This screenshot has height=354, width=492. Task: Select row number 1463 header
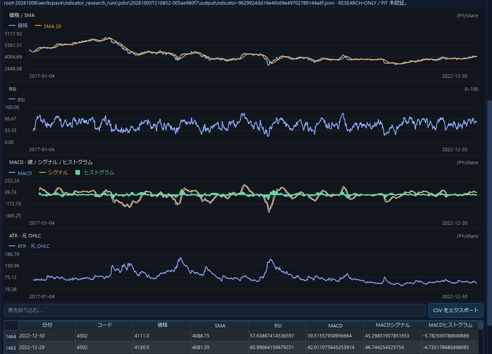tap(11, 347)
